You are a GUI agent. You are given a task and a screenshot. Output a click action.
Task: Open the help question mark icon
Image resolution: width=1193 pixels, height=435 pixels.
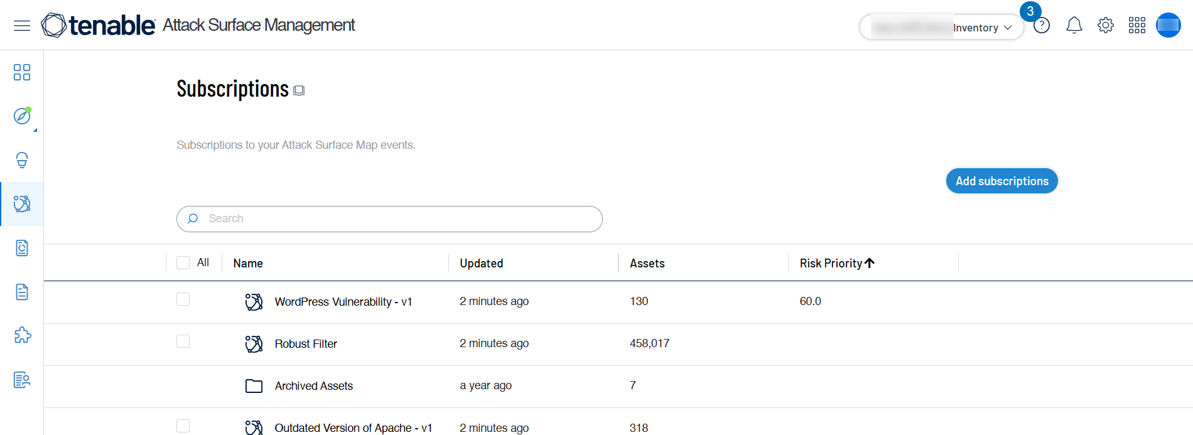click(x=1042, y=26)
